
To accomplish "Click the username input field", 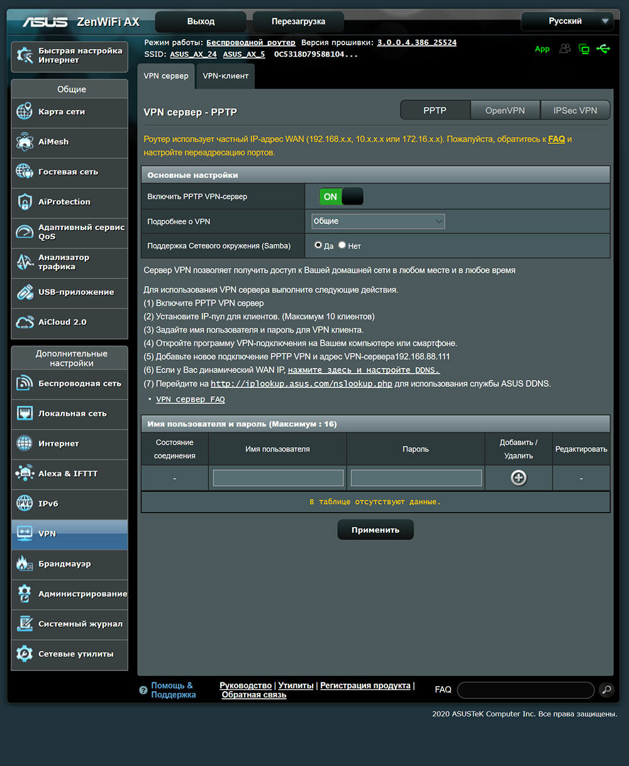I will coord(278,478).
